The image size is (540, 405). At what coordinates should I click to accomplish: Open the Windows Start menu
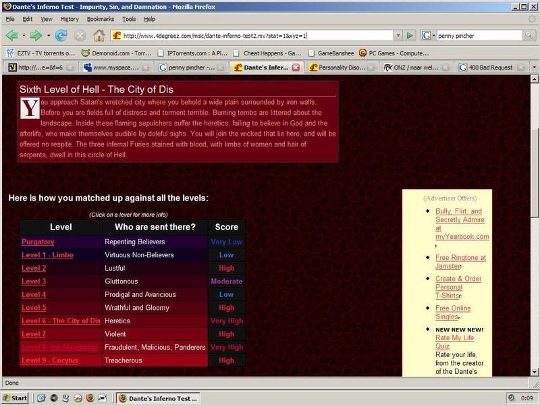pos(15,398)
